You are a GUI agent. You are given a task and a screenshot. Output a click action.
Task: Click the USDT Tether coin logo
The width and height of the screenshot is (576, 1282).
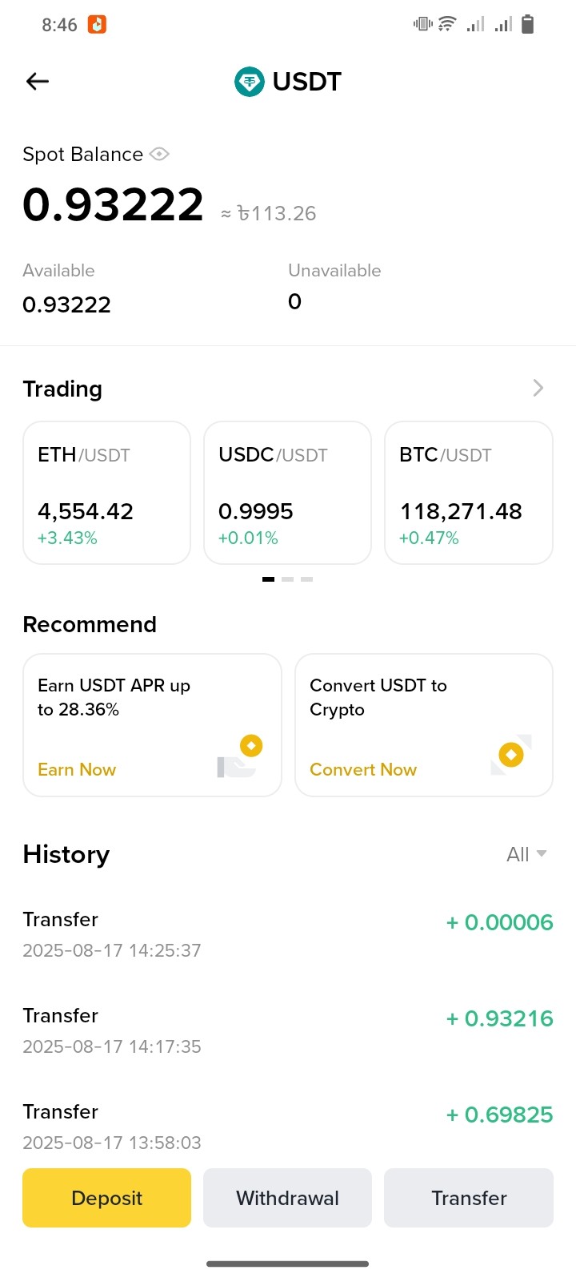coord(250,82)
